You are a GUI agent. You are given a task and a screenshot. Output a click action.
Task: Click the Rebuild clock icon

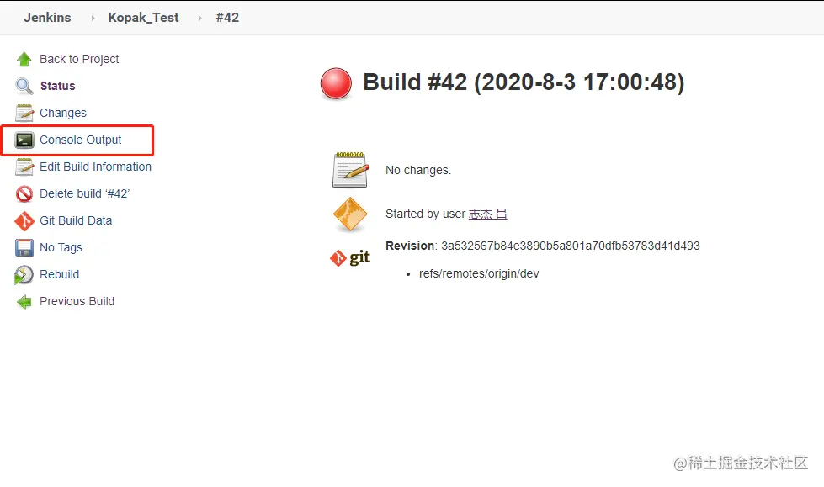24,274
